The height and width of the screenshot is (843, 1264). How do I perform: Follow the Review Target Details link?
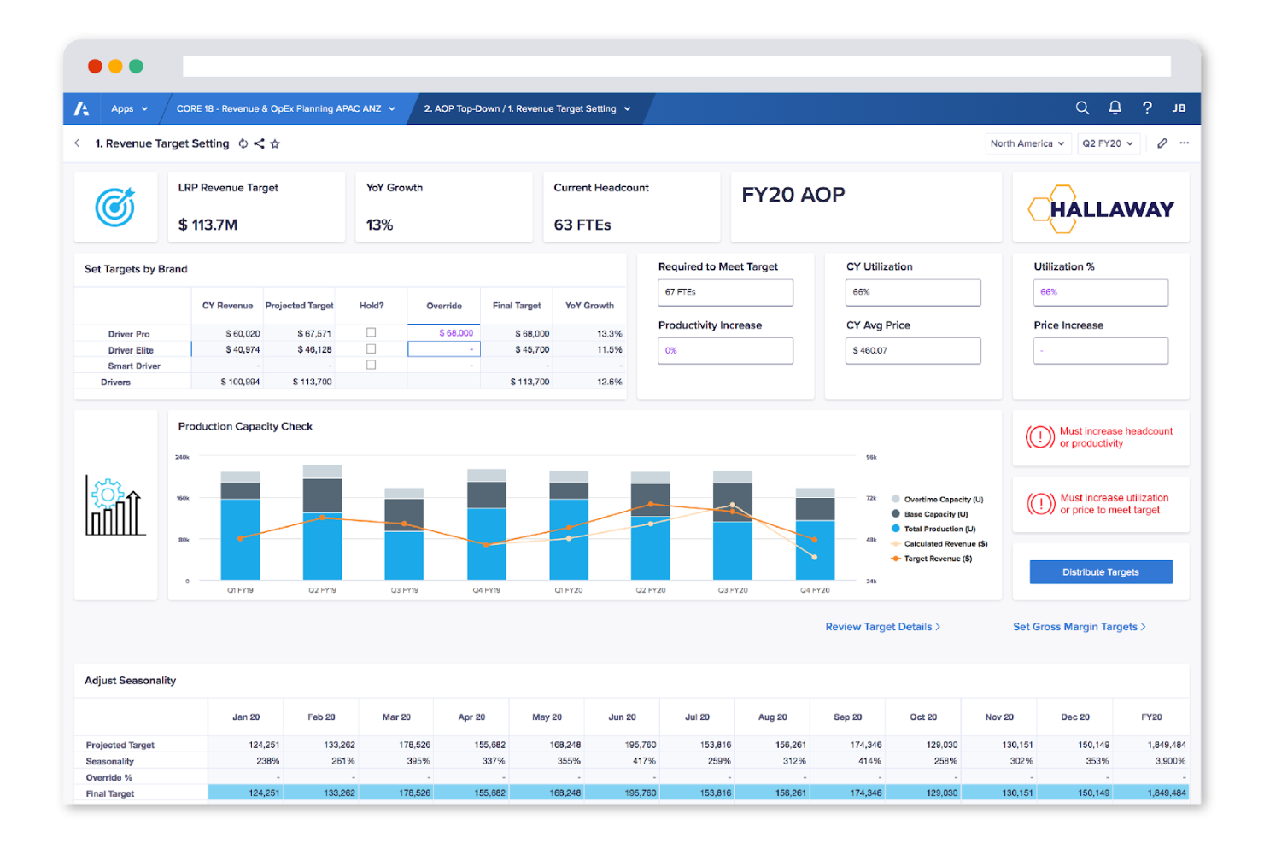click(881, 626)
